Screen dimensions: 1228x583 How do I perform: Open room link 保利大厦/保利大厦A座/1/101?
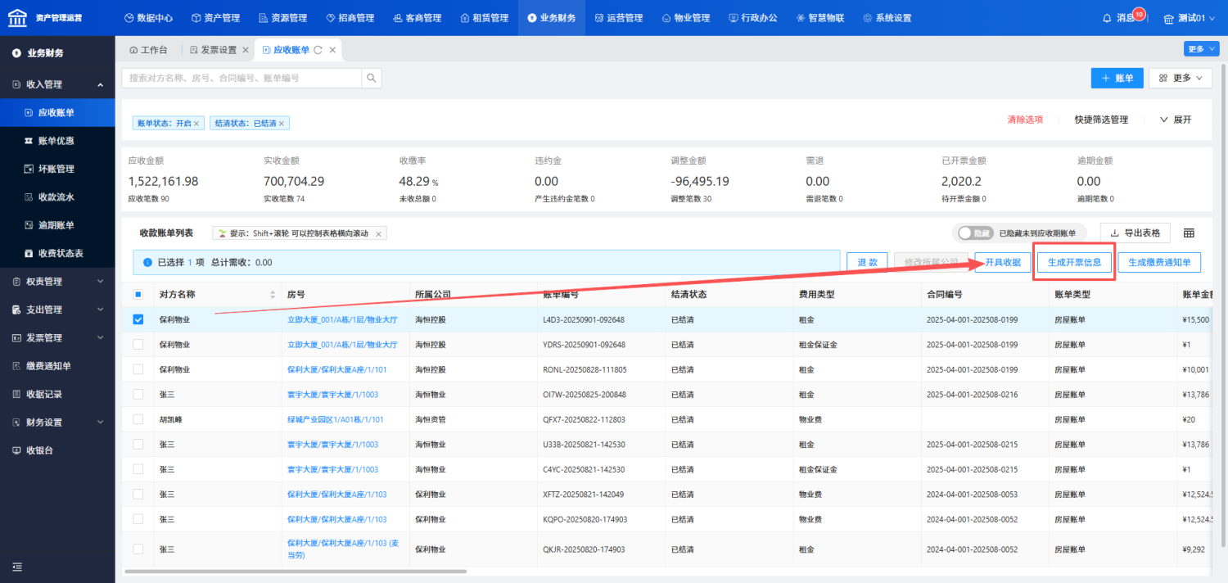point(336,369)
